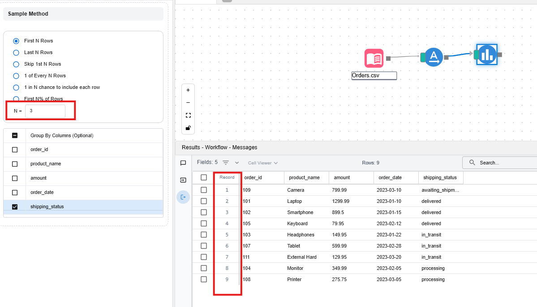
Task: Click the Search box in results
Action: [502, 163]
